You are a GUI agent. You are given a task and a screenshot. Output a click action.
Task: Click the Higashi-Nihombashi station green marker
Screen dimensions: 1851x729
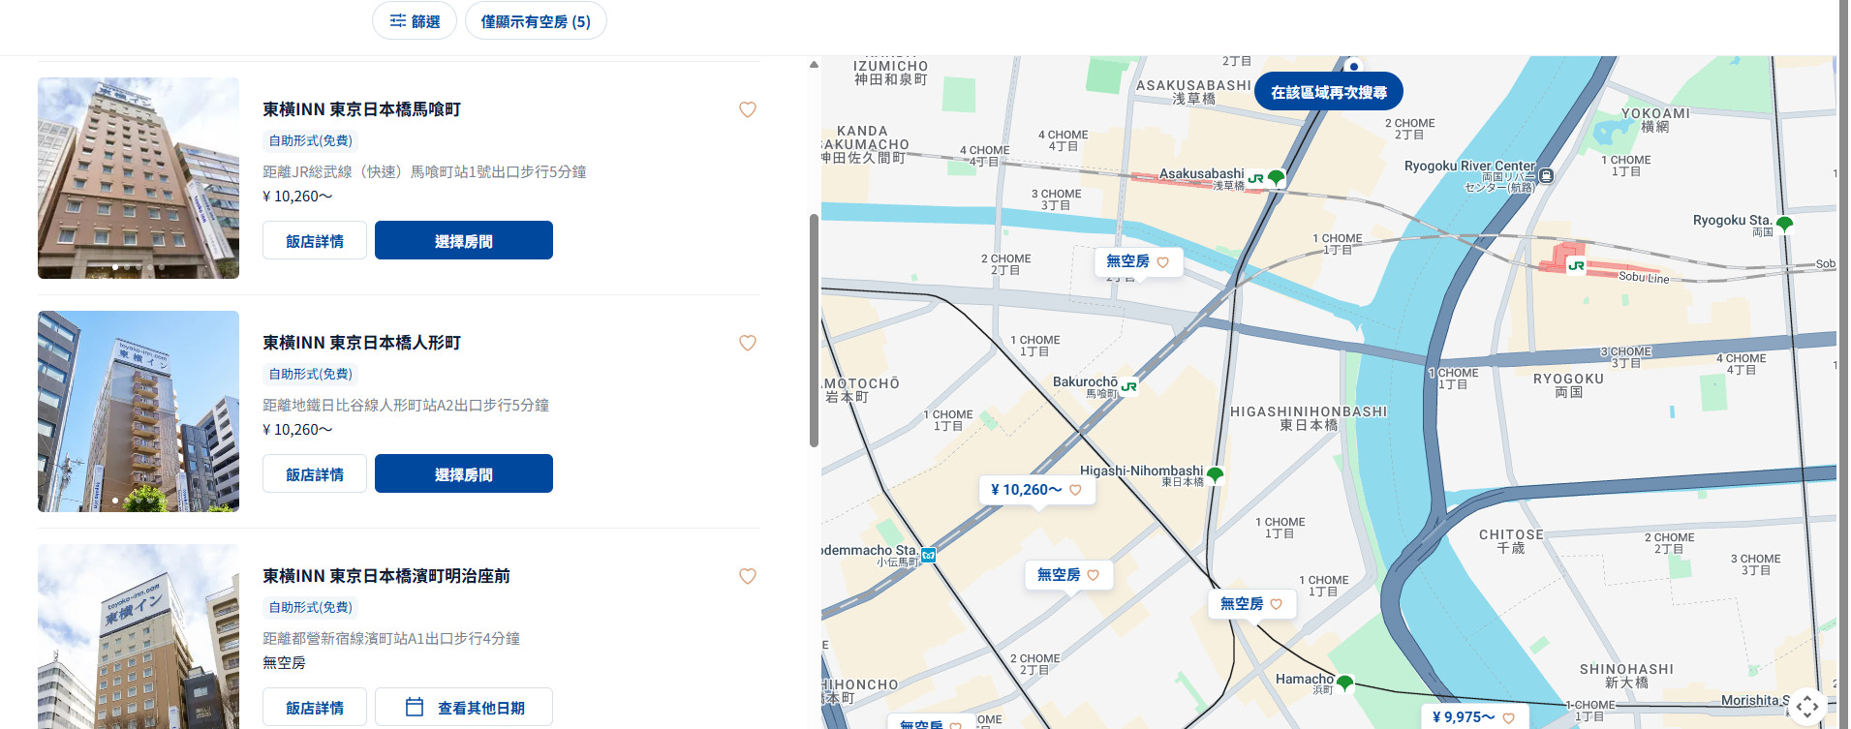pos(1215,474)
